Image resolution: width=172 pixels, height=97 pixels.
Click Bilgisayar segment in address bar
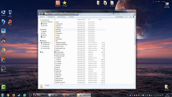pos(50,14)
